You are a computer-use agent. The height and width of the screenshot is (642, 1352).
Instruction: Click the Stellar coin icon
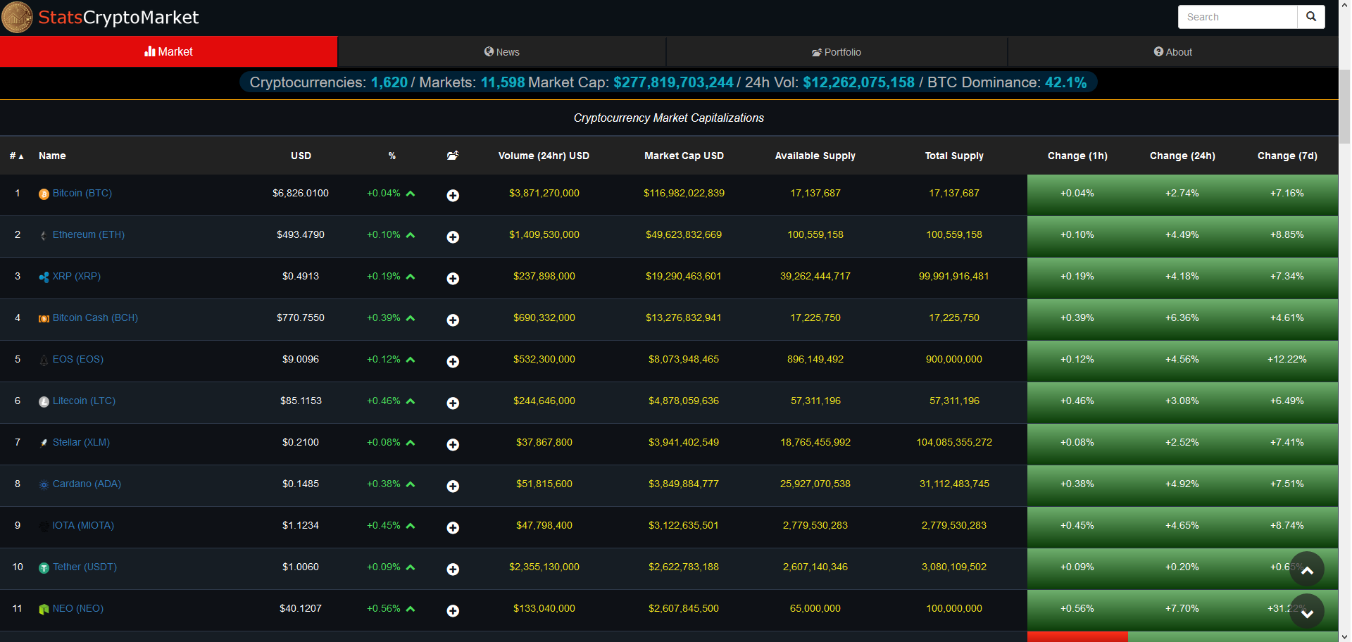[x=44, y=443]
